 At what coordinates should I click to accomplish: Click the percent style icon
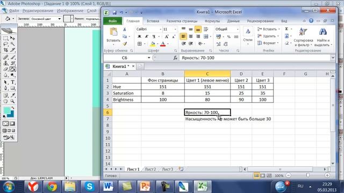[229, 36]
